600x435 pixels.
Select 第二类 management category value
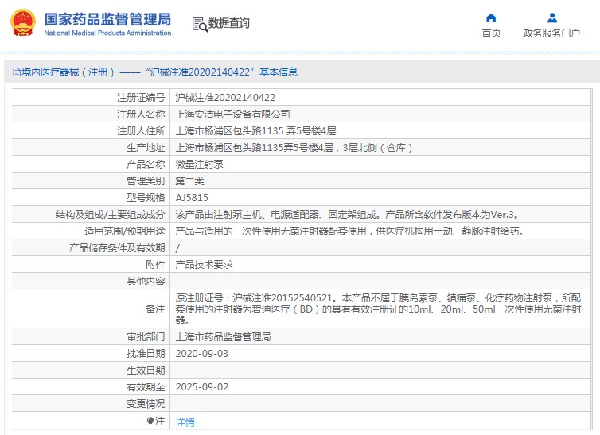click(x=190, y=181)
